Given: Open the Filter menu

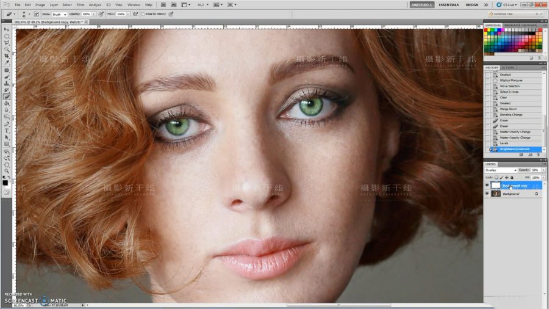Looking at the screenshot, I should [81, 5].
